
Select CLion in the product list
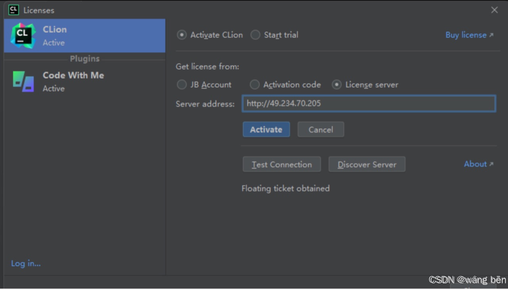tap(85, 36)
